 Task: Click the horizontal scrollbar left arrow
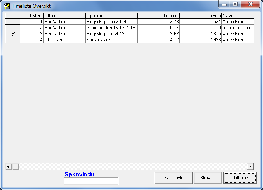coord(7,166)
